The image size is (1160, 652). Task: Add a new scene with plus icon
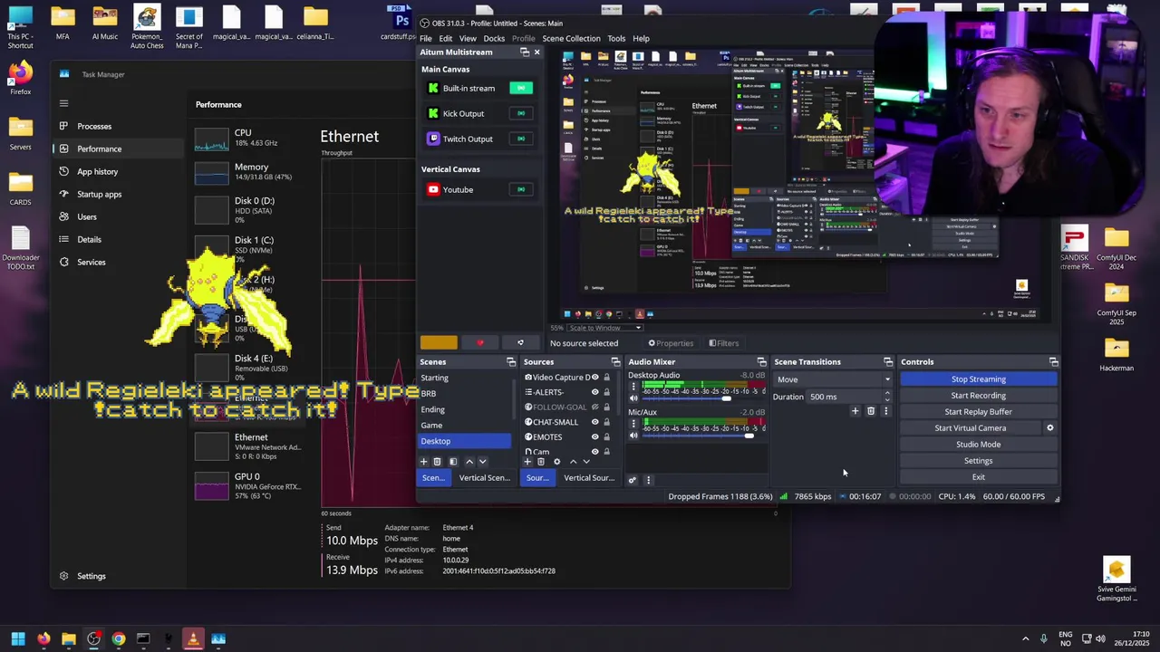click(423, 462)
